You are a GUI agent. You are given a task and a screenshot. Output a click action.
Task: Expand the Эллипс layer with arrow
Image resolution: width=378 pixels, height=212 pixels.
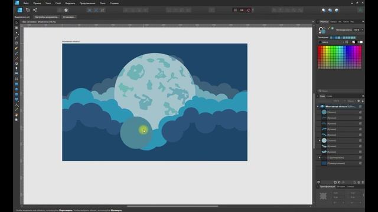(320, 141)
